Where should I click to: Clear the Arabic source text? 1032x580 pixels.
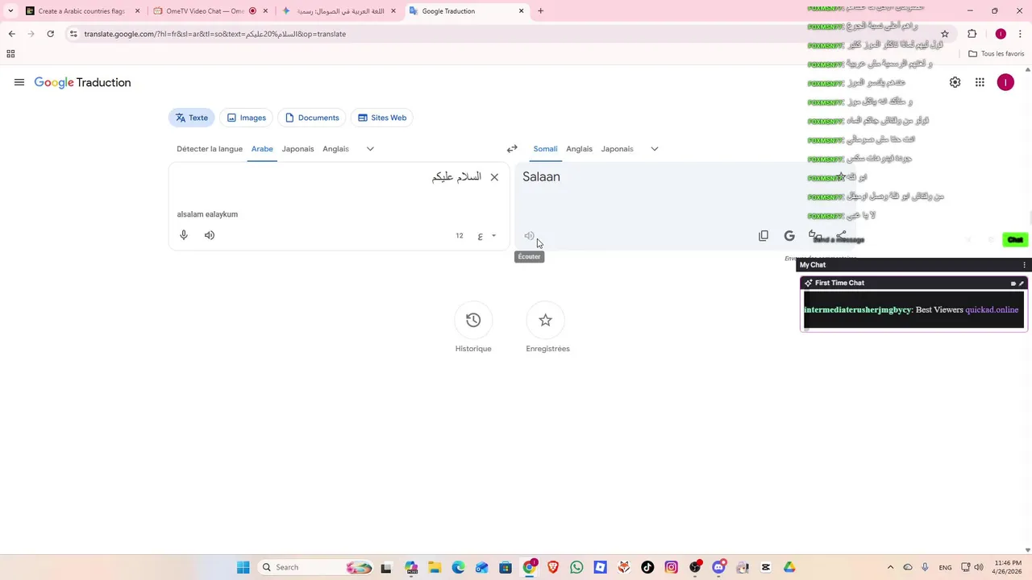(494, 177)
